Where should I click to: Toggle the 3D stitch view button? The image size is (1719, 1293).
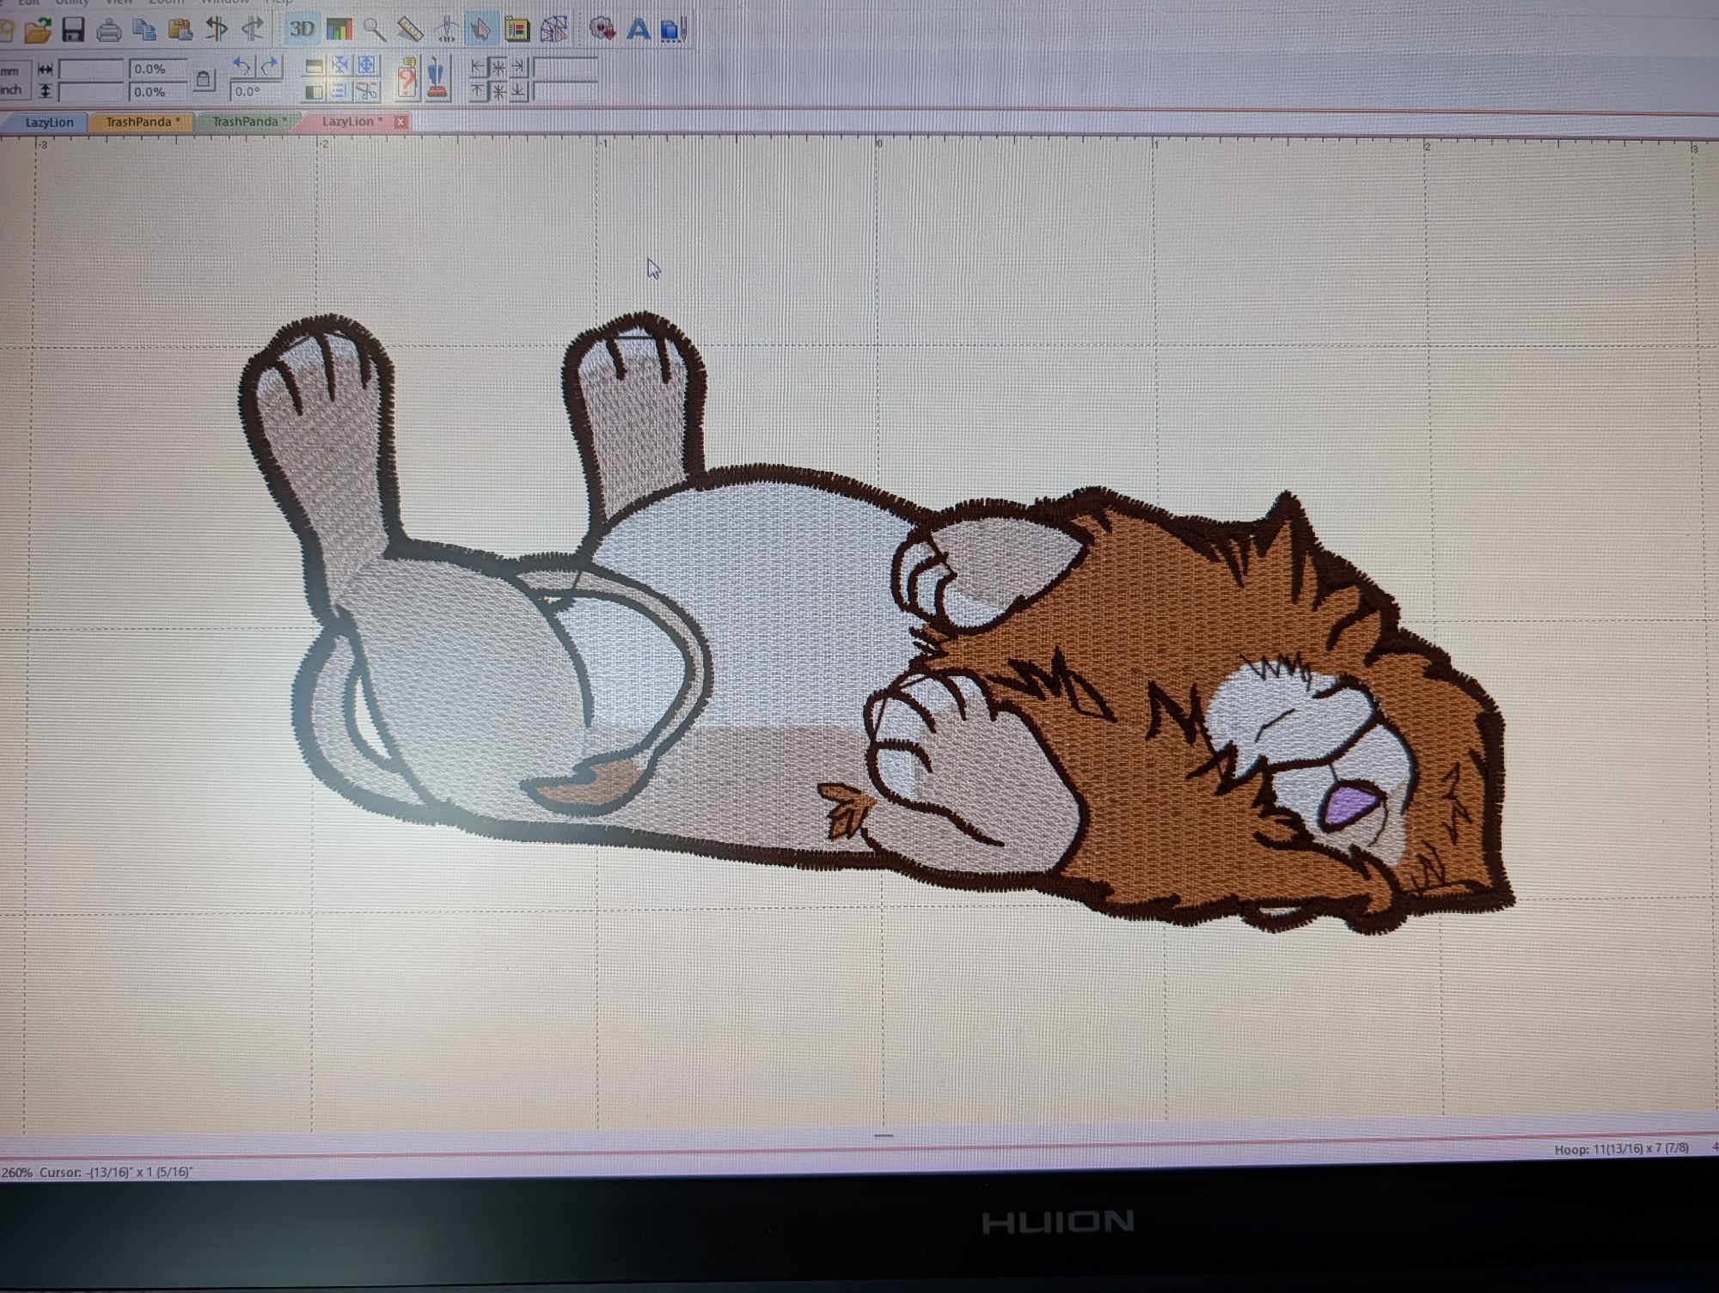pyautogui.click(x=301, y=29)
